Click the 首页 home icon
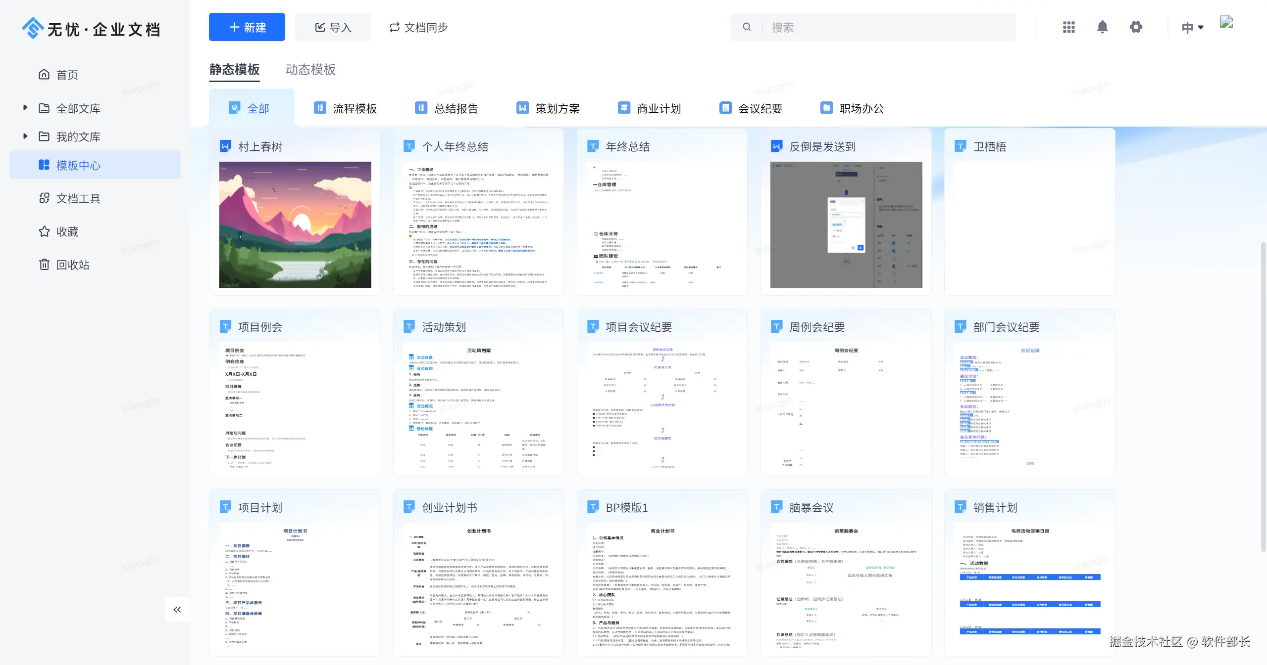 point(44,75)
